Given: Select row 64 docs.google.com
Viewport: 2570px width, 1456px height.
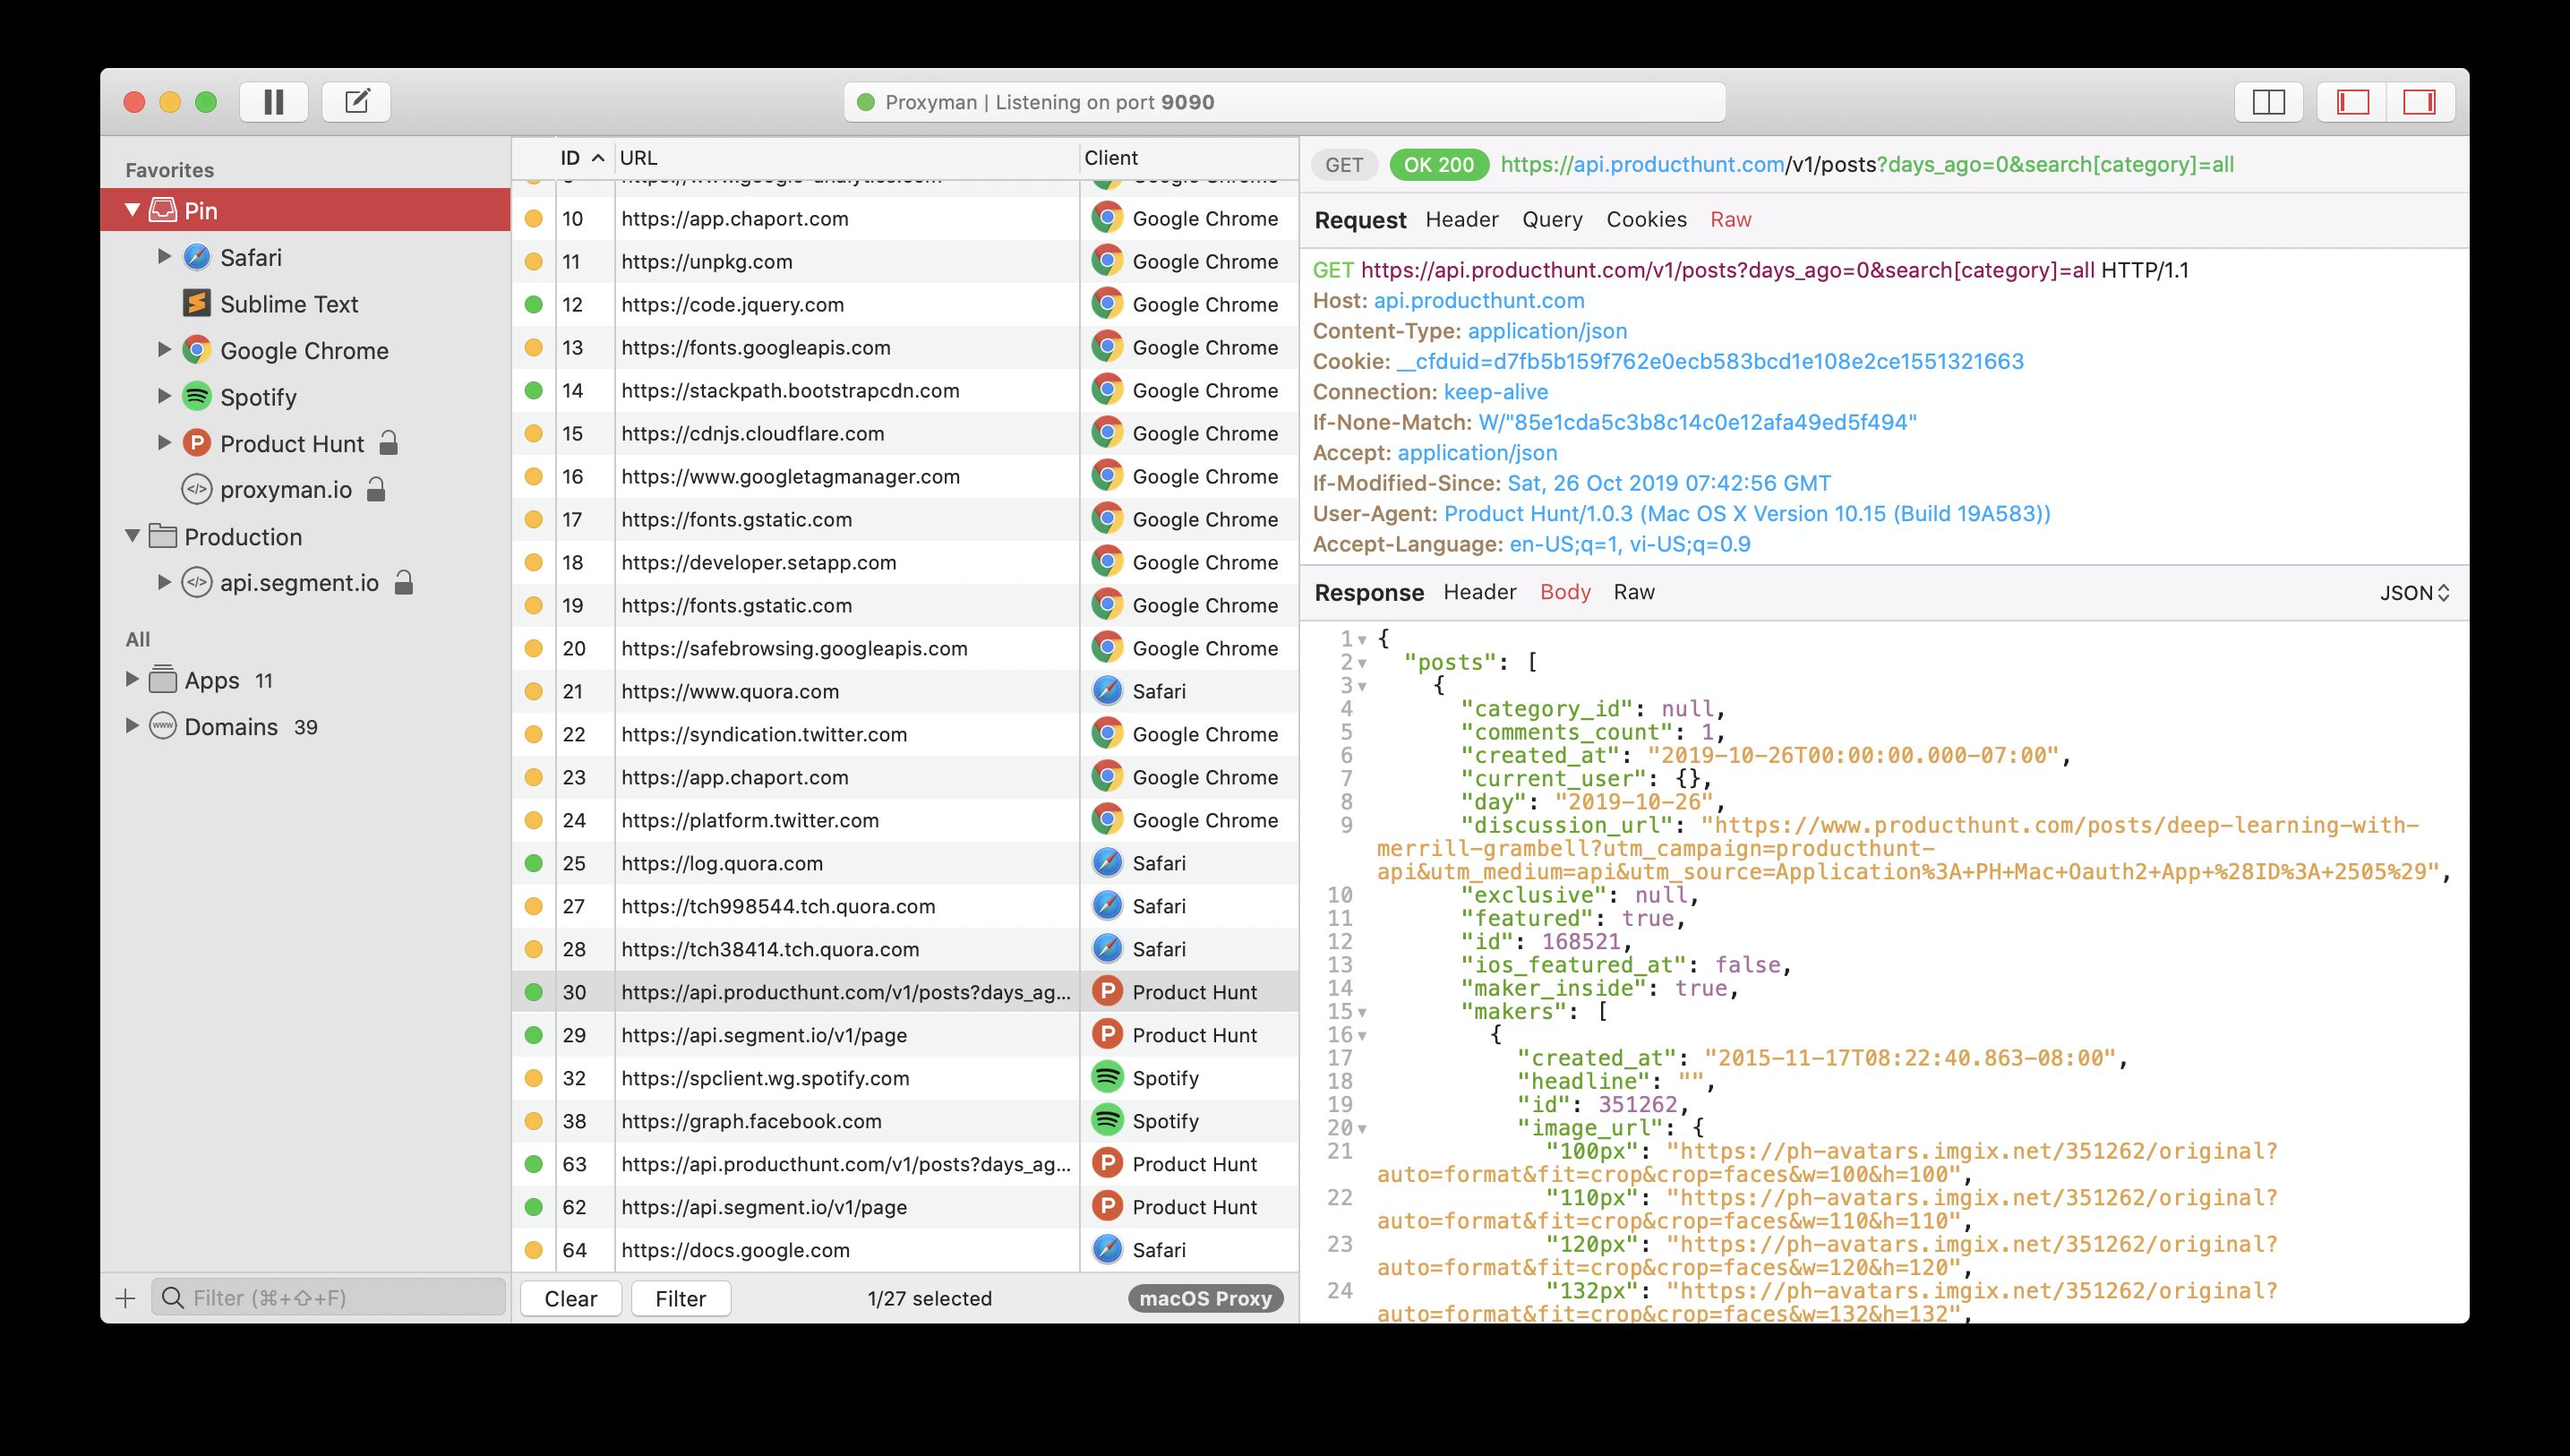Looking at the screenshot, I should [x=905, y=1250].
